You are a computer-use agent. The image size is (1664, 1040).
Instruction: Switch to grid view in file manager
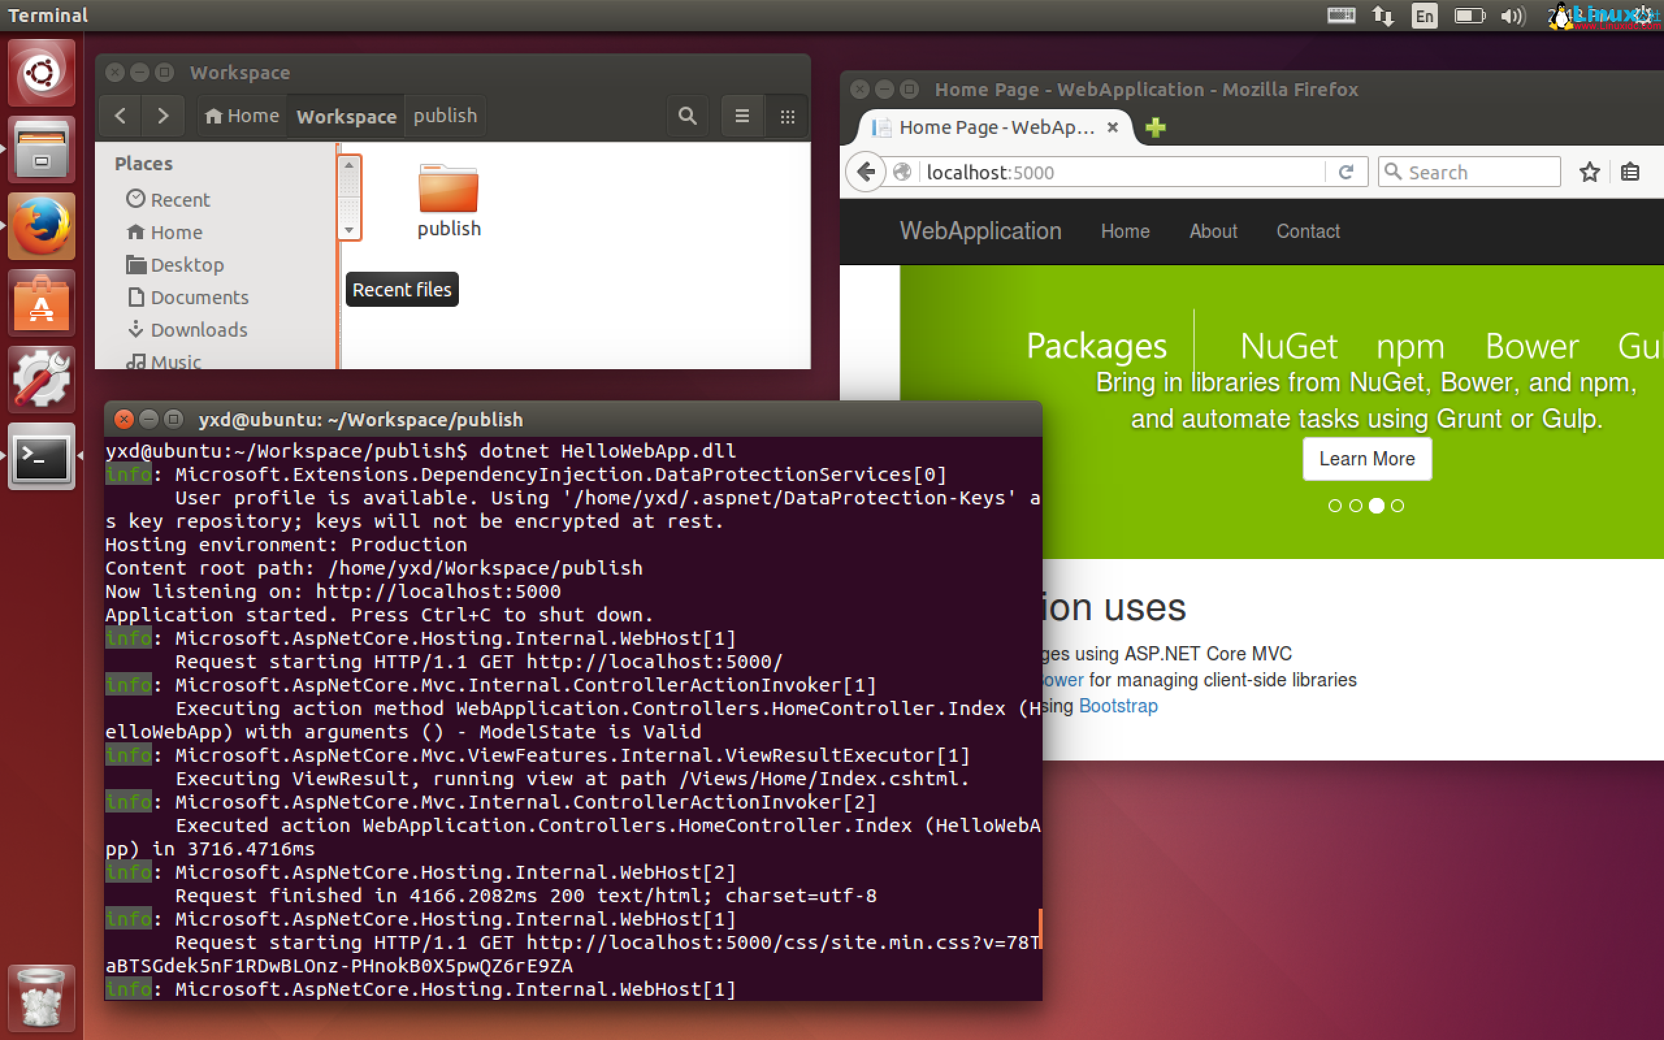coord(787,116)
